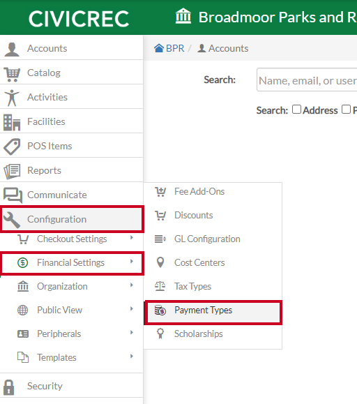
Task: Click the Organization label
Action: 62,287
